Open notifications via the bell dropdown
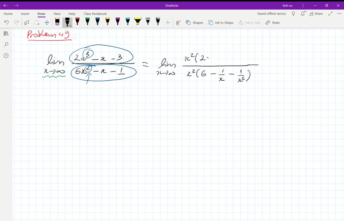The height and width of the screenshot is (221, 344). pos(303,13)
